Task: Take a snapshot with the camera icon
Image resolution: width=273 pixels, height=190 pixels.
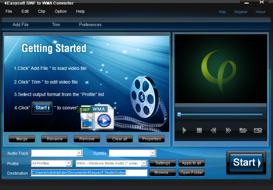Action: pyautogui.click(x=258, y=130)
